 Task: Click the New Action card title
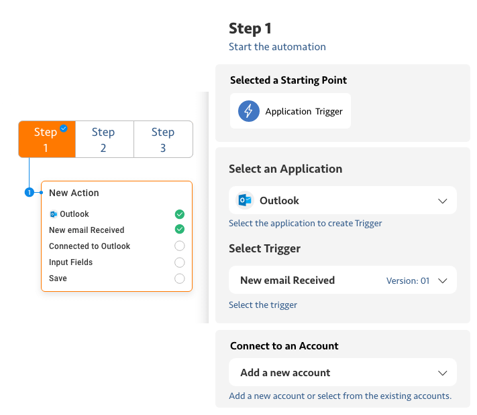click(74, 193)
